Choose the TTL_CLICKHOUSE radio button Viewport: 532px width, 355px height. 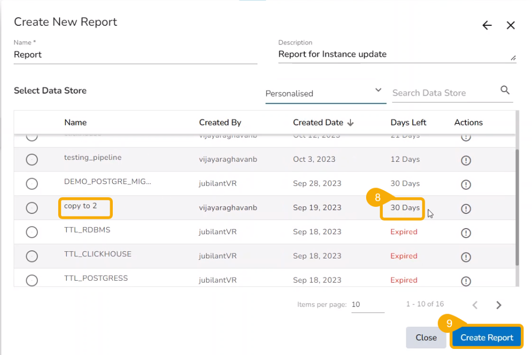32,256
